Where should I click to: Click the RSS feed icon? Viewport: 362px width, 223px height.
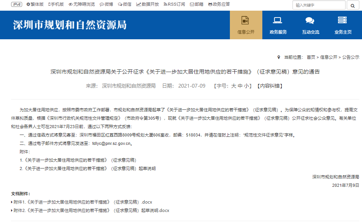coord(165,4)
